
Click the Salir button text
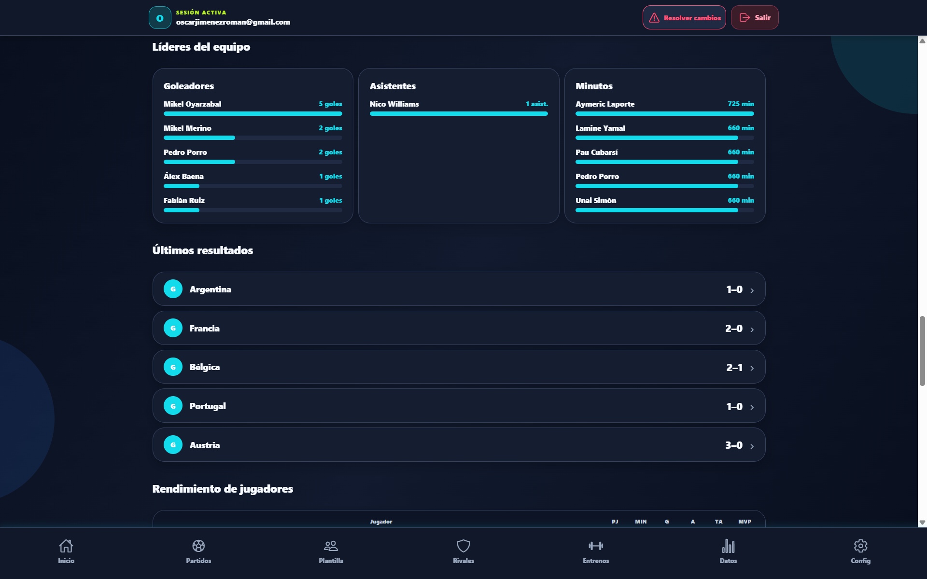(x=762, y=18)
